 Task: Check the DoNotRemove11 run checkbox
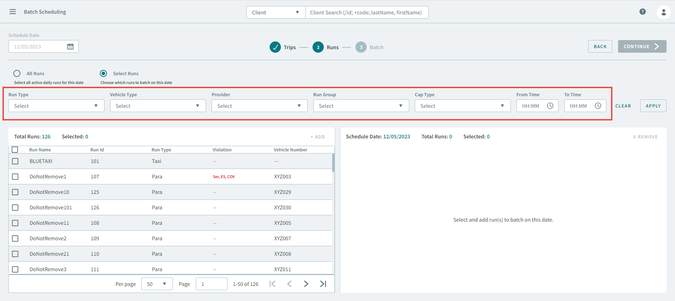pos(15,223)
